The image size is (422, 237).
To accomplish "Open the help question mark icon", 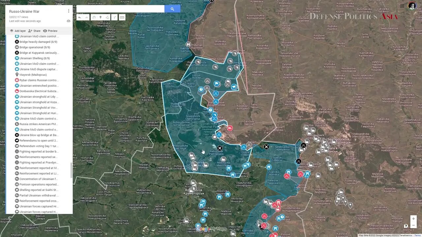I will (406, 226).
